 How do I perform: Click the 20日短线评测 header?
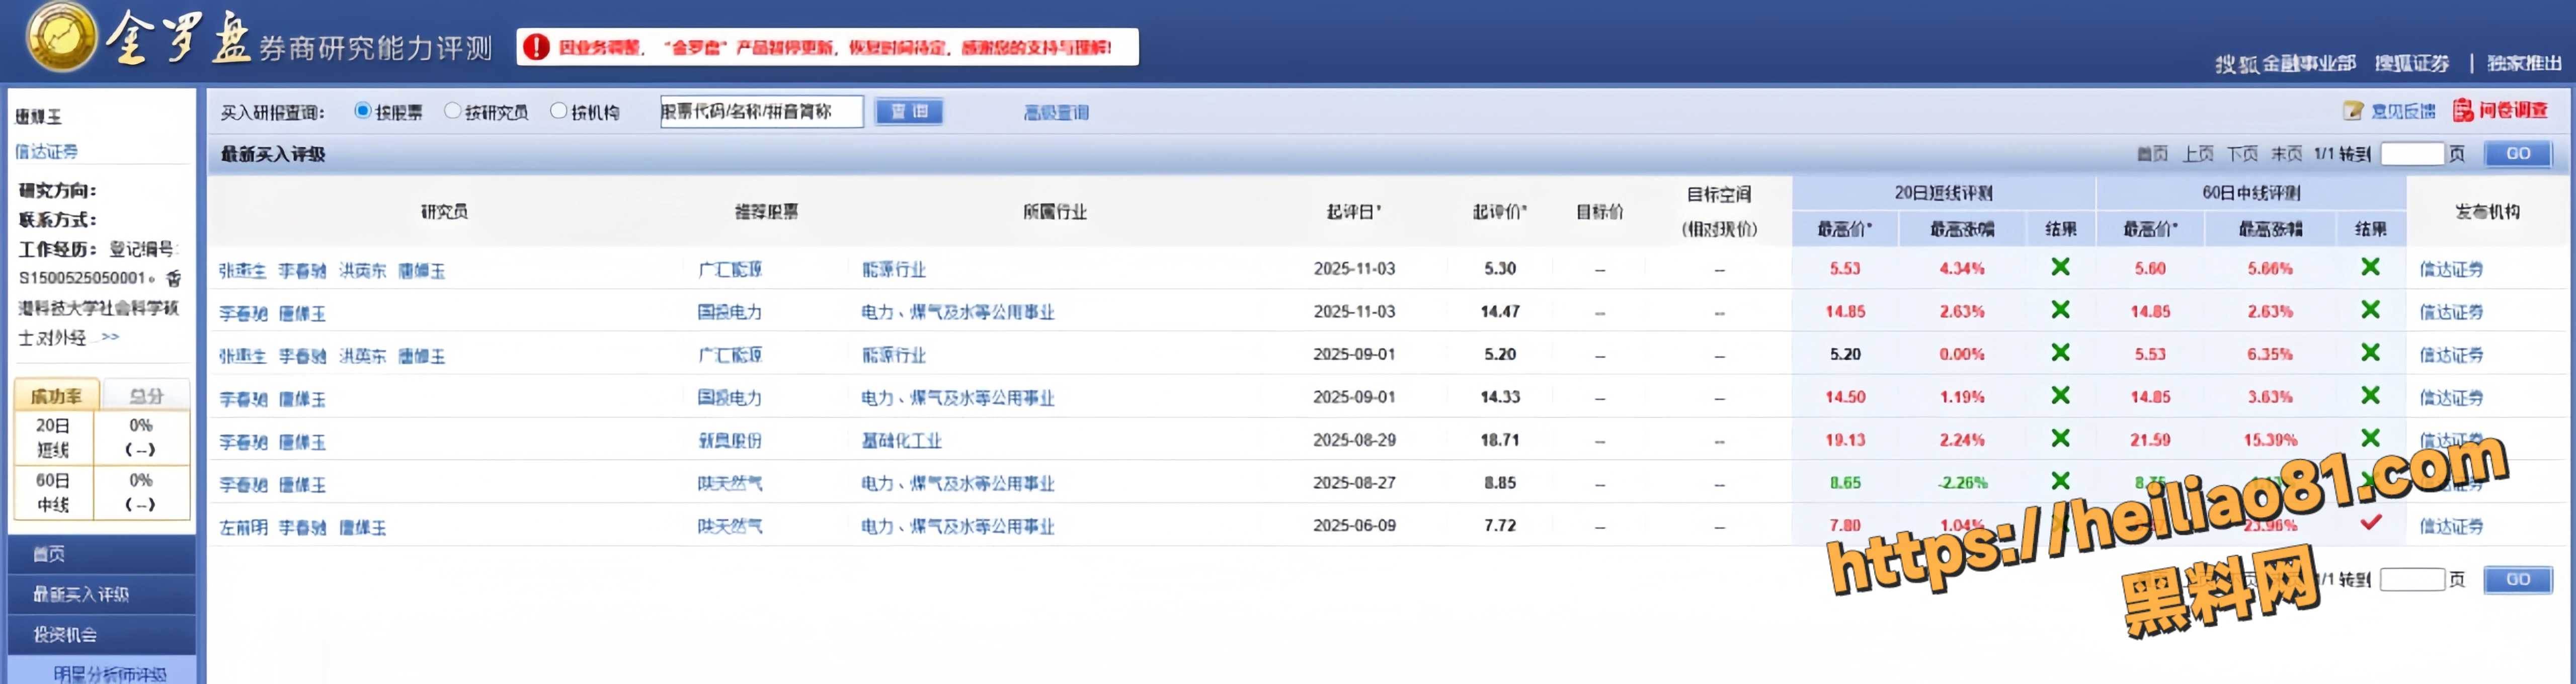tap(1943, 193)
